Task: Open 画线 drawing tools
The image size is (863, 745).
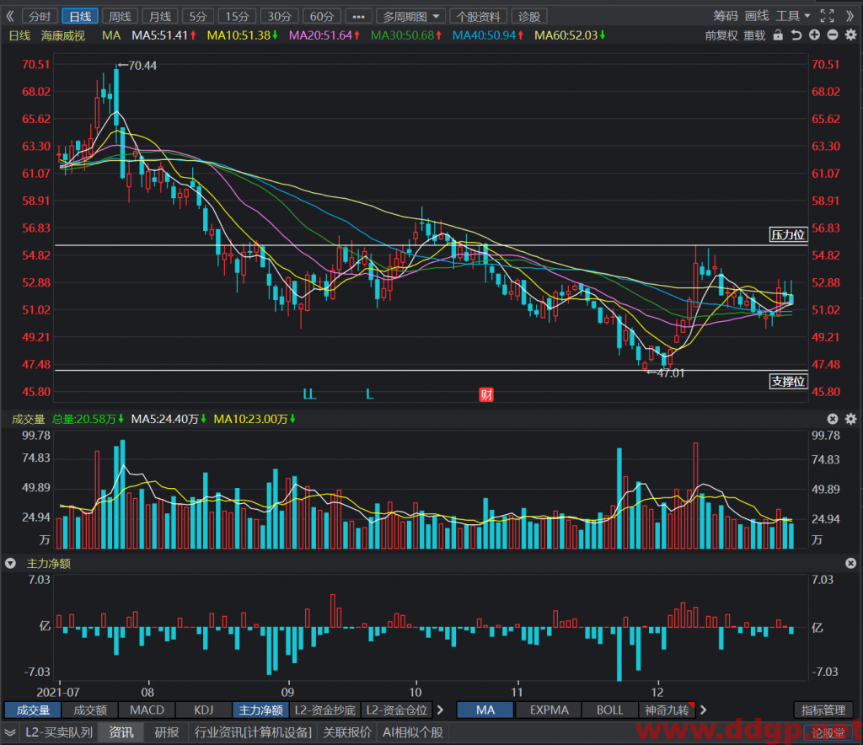Action: pos(757,17)
